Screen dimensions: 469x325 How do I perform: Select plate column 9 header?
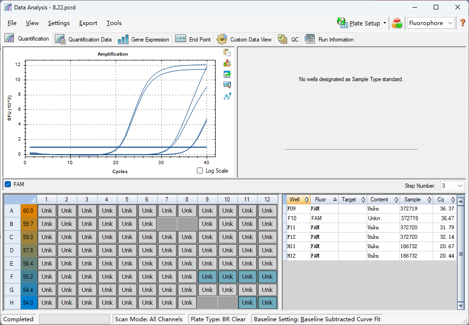pos(207,199)
